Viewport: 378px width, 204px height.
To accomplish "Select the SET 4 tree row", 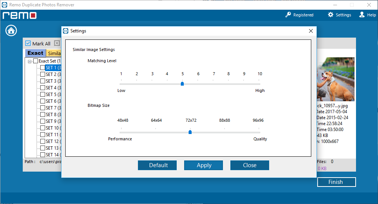I will coord(53,88).
